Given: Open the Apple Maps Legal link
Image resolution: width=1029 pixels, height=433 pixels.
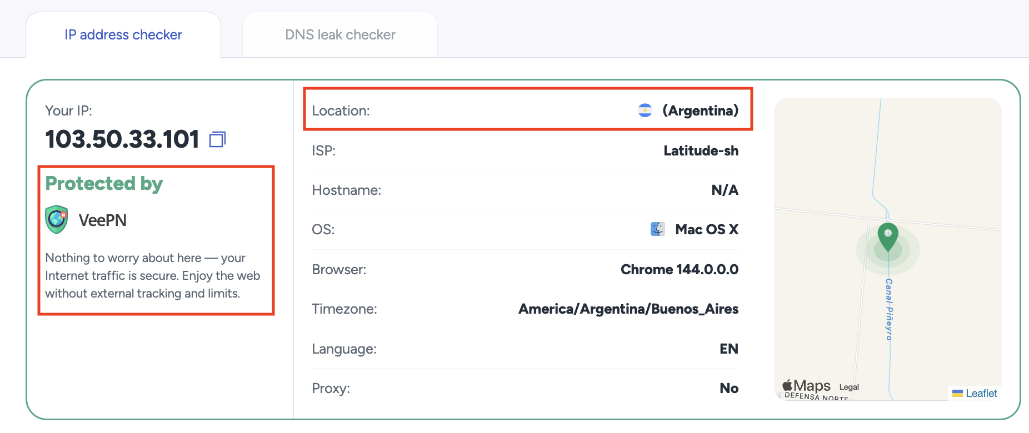Looking at the screenshot, I should point(849,387).
